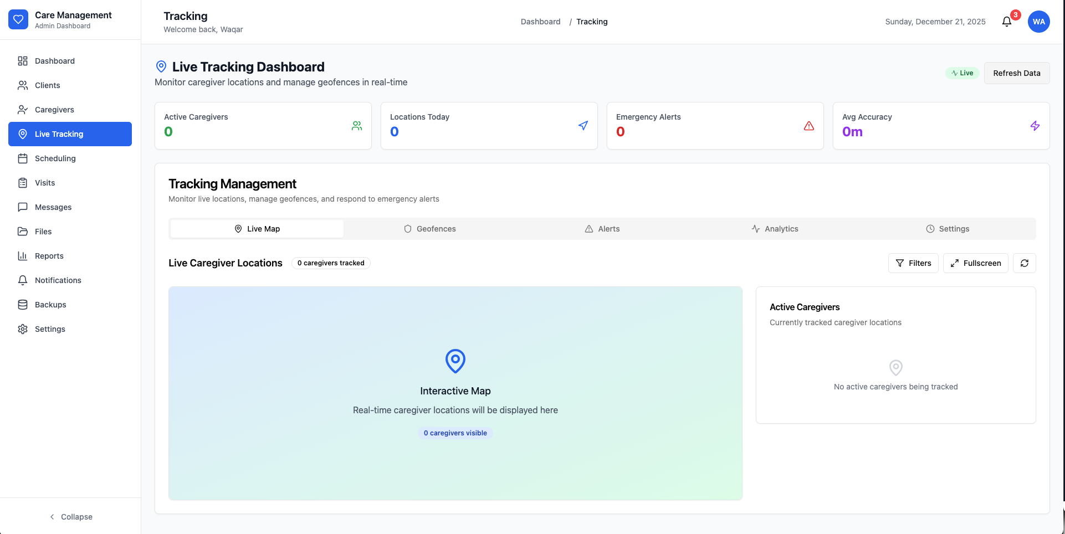The image size is (1065, 534).
Task: Open the Reports bar chart icon
Action: click(22, 255)
